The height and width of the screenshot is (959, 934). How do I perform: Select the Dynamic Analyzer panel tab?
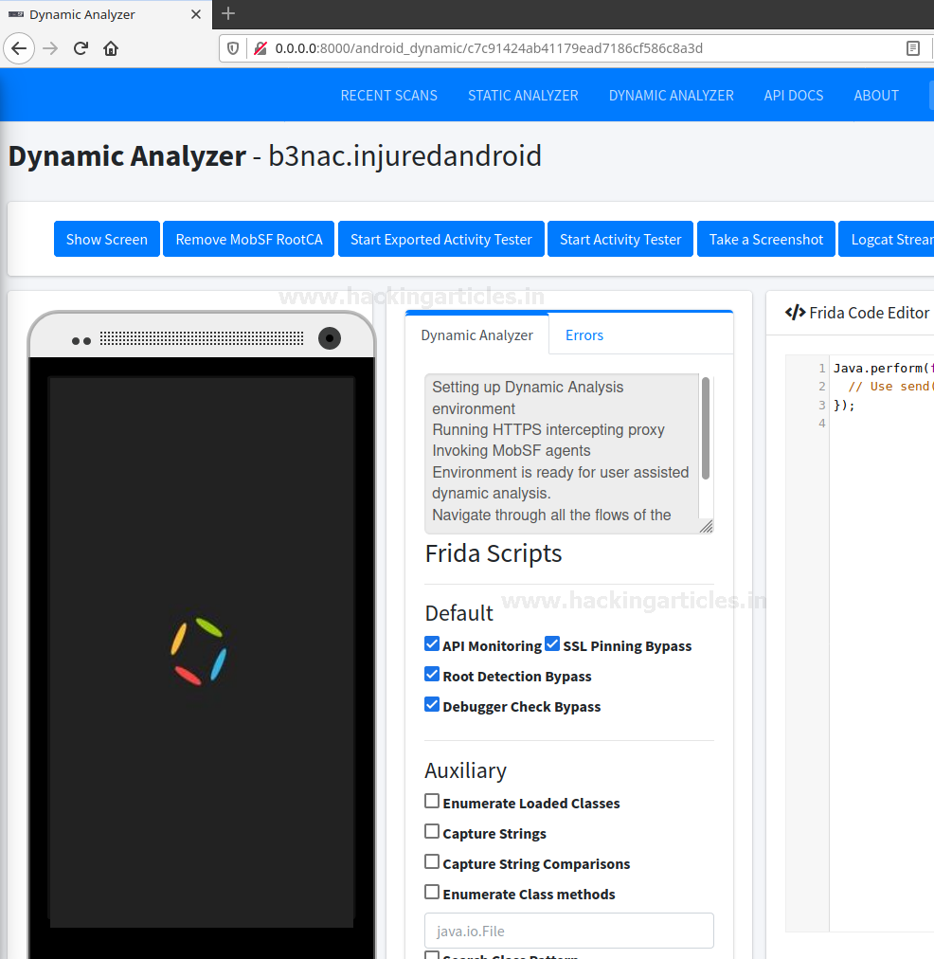pyautogui.click(x=476, y=335)
